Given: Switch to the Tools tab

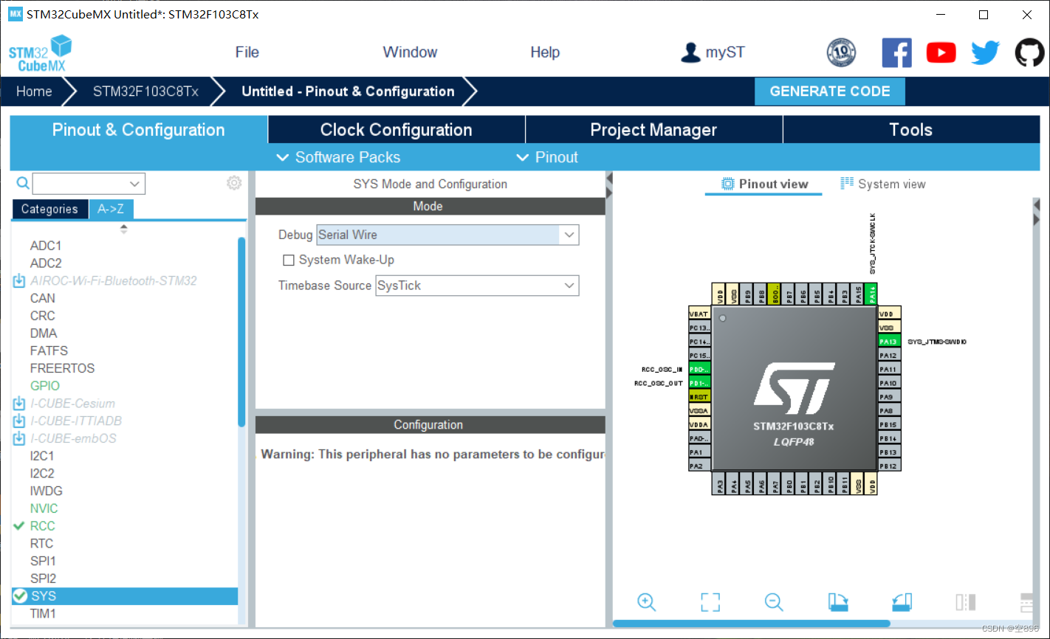Looking at the screenshot, I should point(911,130).
